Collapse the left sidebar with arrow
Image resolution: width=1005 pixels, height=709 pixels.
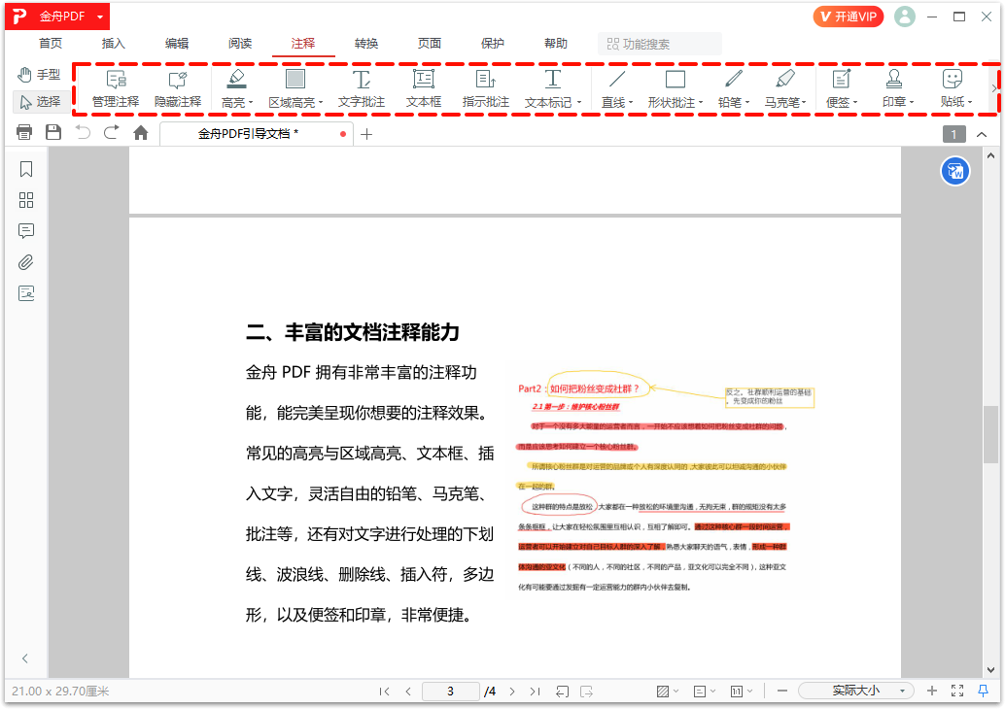[x=25, y=658]
